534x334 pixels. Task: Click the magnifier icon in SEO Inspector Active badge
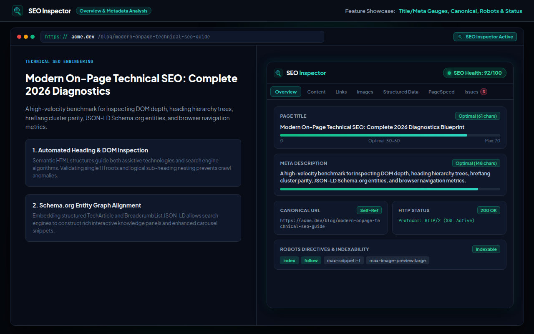pos(460,37)
